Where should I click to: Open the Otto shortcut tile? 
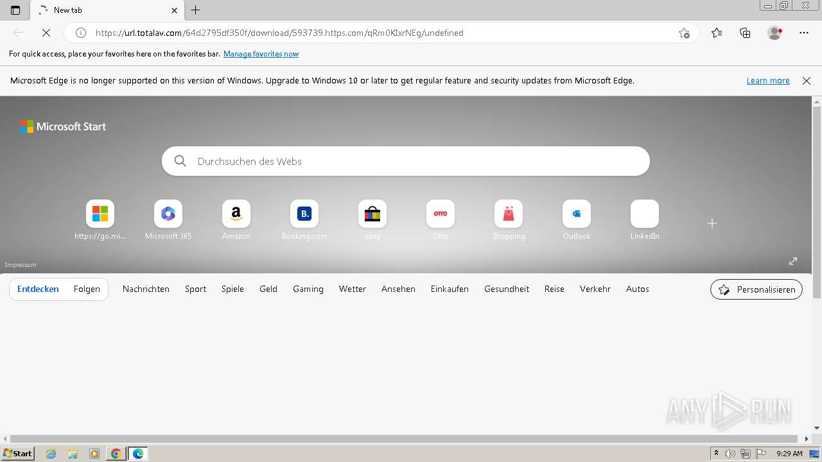pos(441,220)
